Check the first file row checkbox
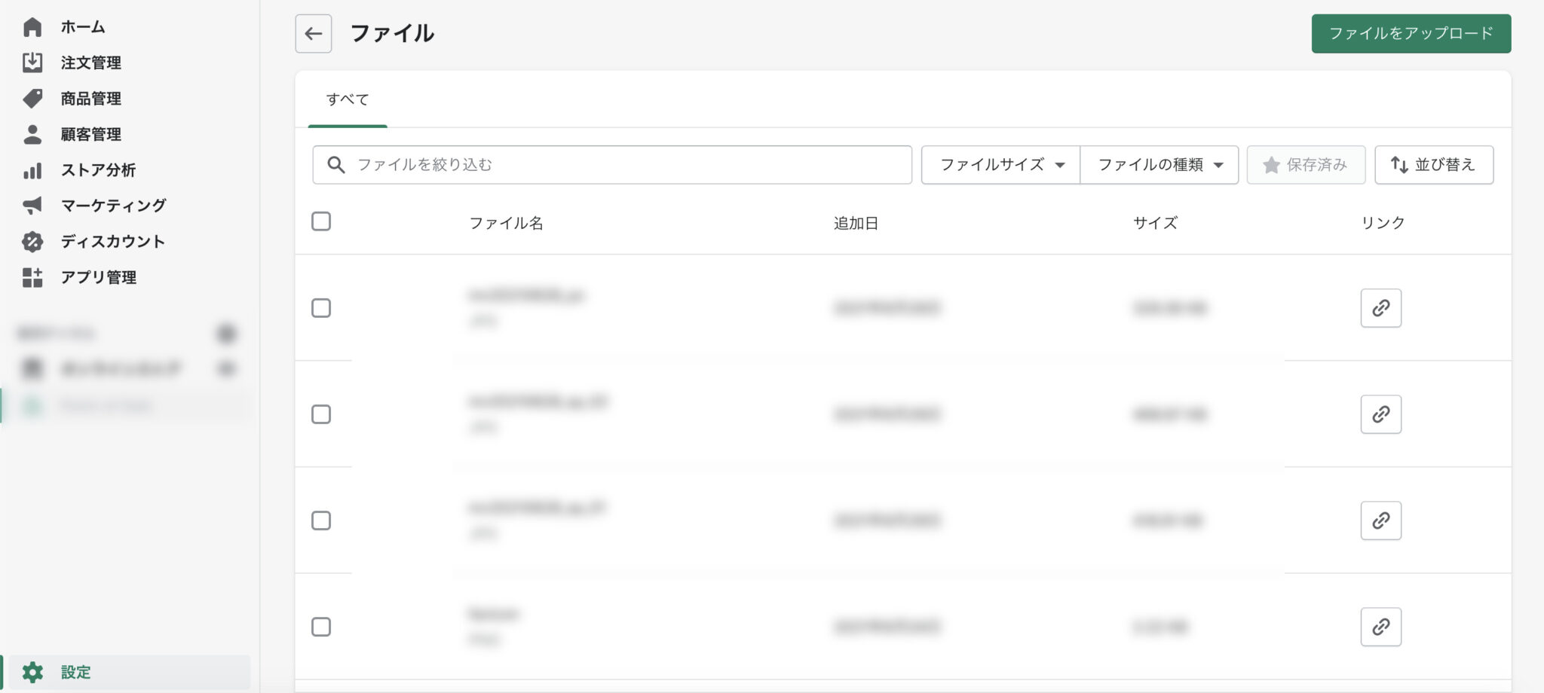1544x693 pixels. (x=321, y=308)
